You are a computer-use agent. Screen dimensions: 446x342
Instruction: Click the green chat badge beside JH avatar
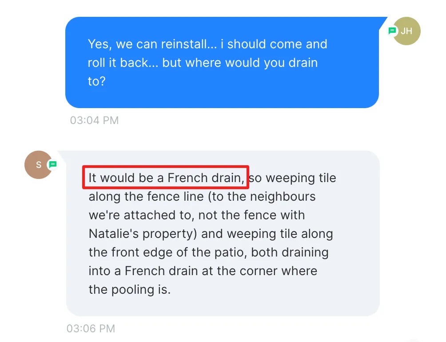click(x=392, y=31)
